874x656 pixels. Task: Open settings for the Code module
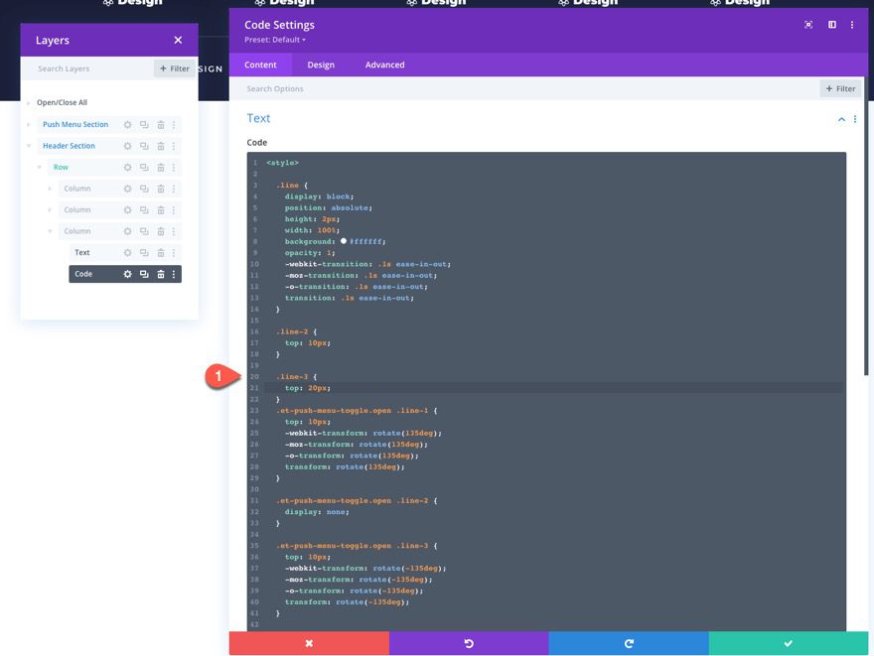click(x=126, y=273)
